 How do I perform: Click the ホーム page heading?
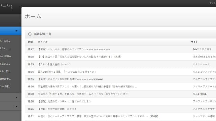[x=33, y=16]
